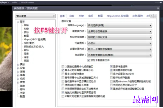This screenshot has height=108, width=163.
Task: Check 不聊天时在聊天区使用各种浏览器功能
Action: pyautogui.click(x=63, y=96)
